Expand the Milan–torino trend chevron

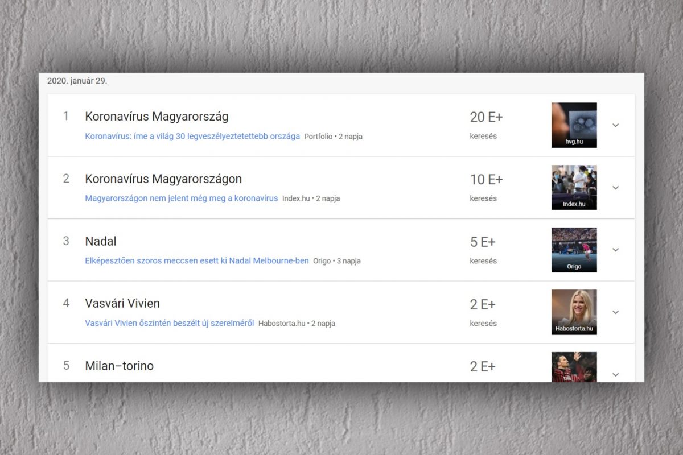point(615,374)
